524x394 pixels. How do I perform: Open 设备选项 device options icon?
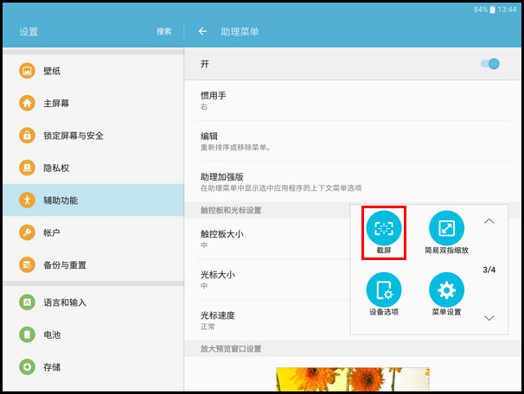tap(384, 289)
